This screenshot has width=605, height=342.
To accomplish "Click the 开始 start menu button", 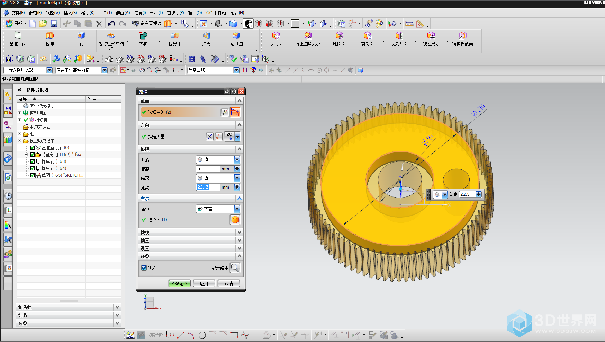I will [x=16, y=23].
